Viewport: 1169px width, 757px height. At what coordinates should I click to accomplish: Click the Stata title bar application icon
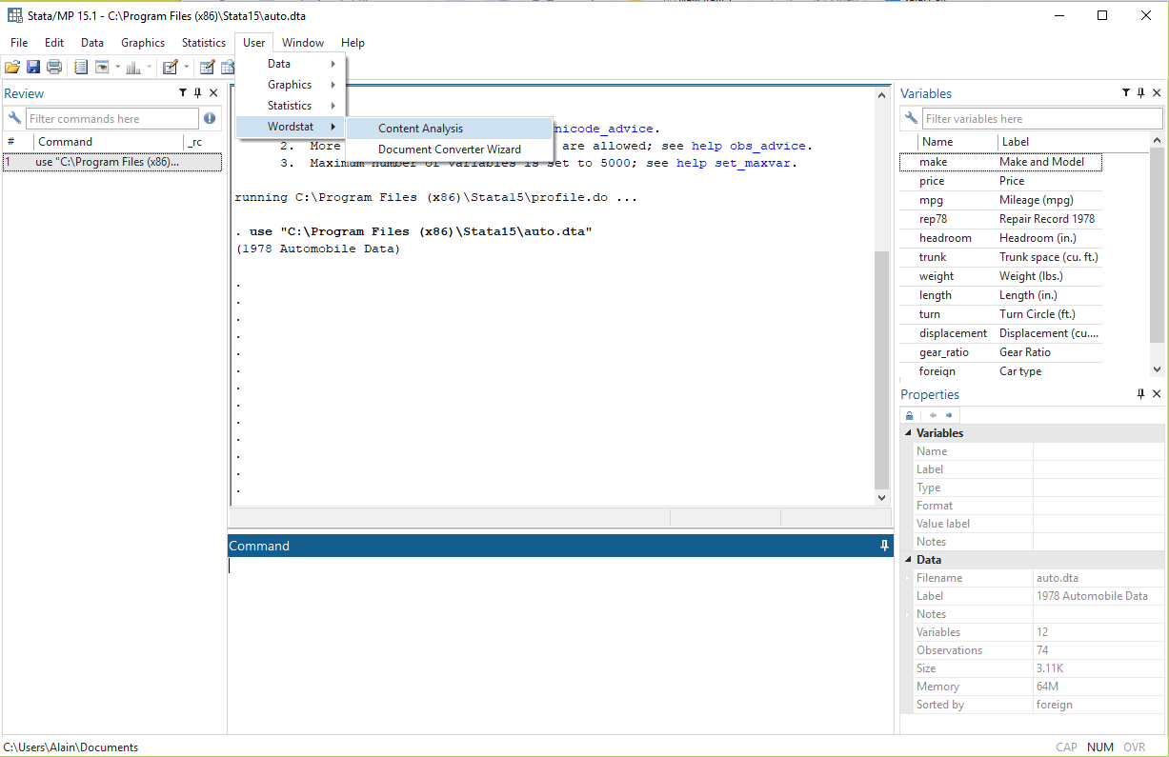point(14,16)
